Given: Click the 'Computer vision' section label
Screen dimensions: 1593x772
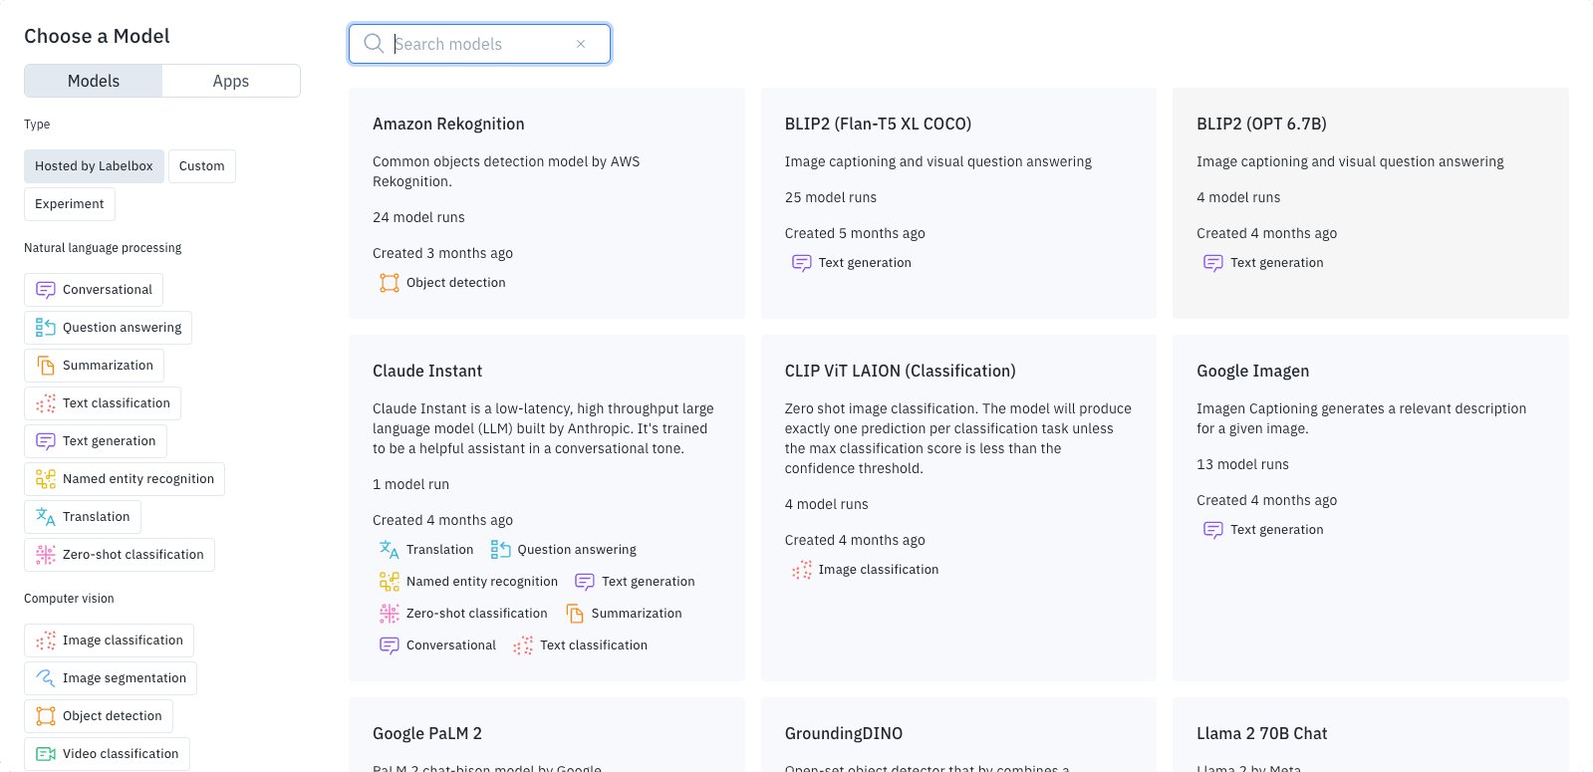Looking at the screenshot, I should pyautogui.click(x=69, y=599).
